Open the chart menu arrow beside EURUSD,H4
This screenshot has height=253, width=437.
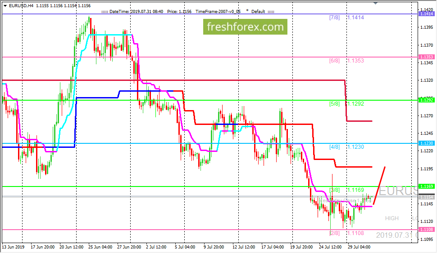tap(5, 5)
